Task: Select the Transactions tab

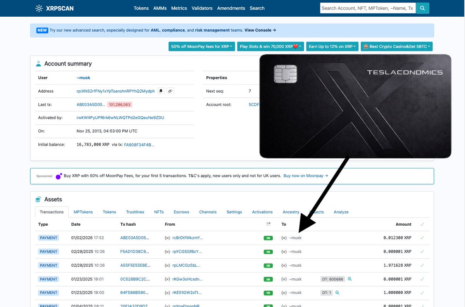Action: (x=52, y=212)
